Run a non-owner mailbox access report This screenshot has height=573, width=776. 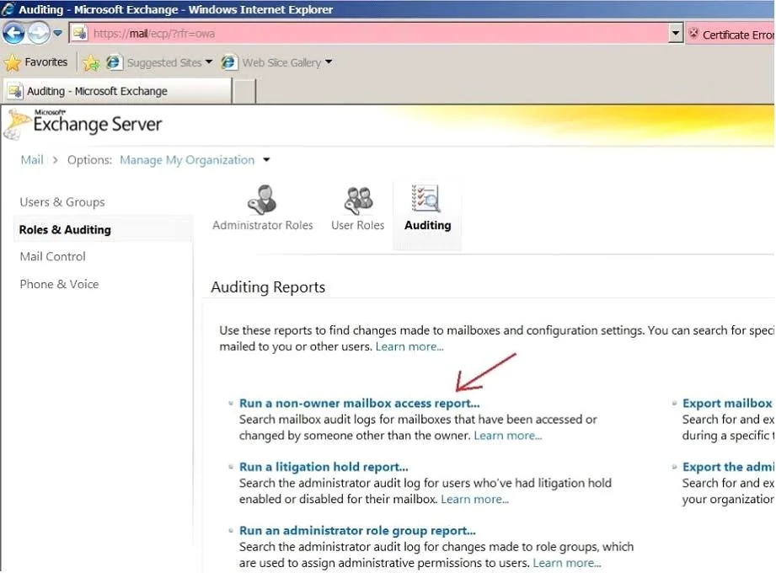pos(359,404)
